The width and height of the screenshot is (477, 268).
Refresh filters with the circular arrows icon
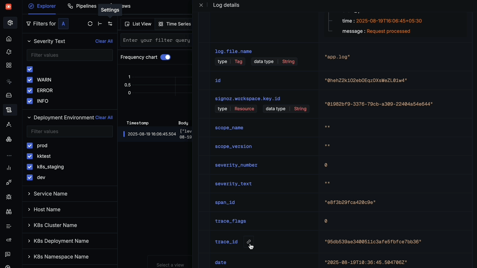pos(90,24)
